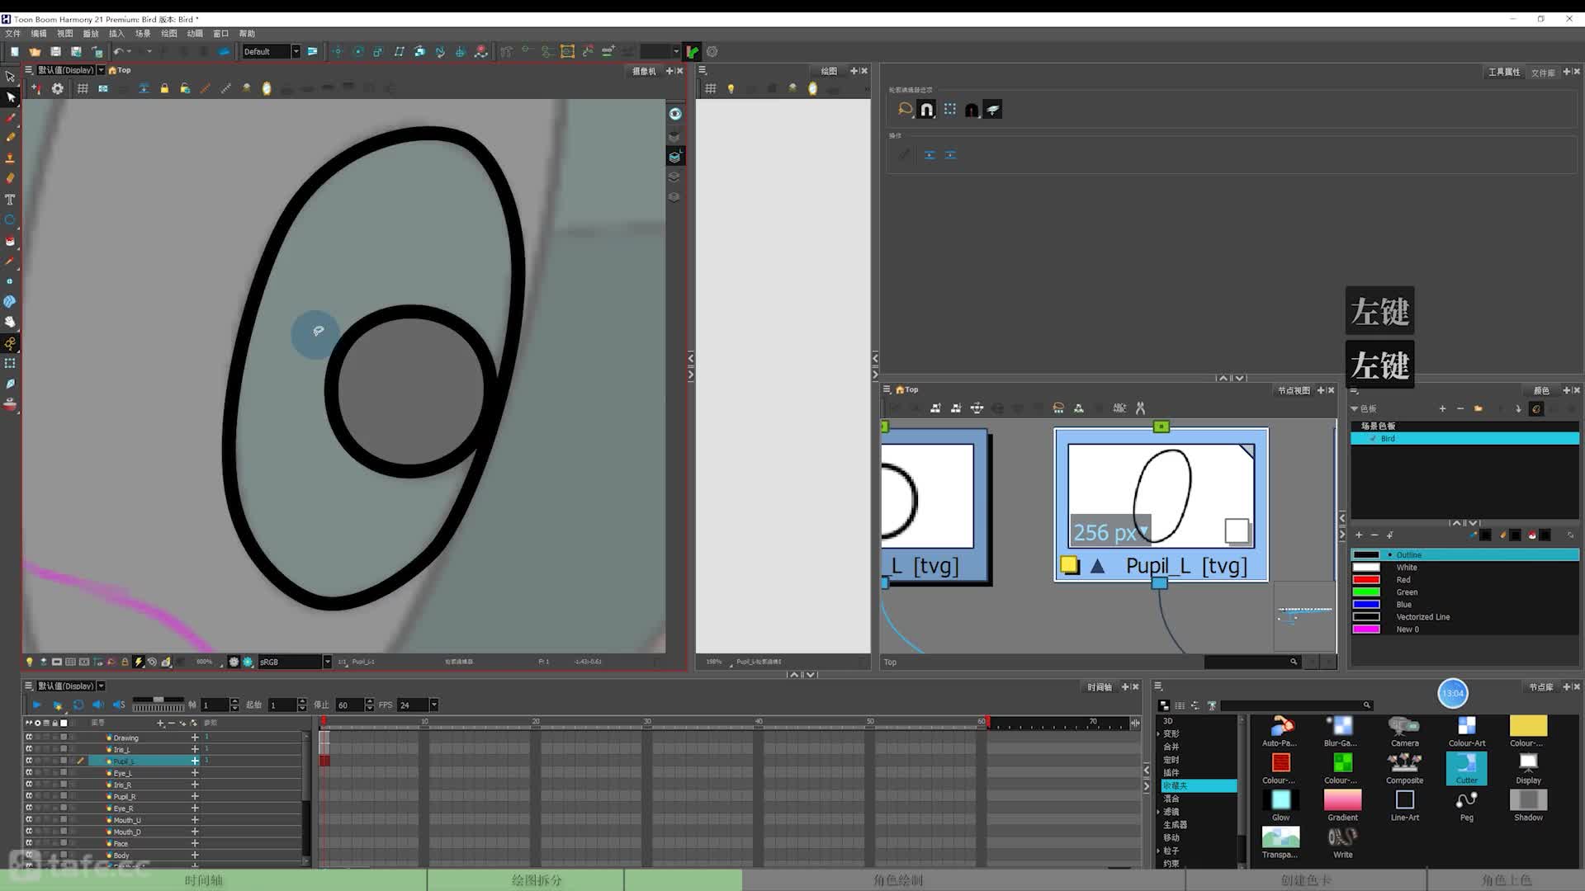Click the Save scene icon
Image resolution: width=1585 pixels, height=891 pixels.
pyautogui.click(x=55, y=51)
